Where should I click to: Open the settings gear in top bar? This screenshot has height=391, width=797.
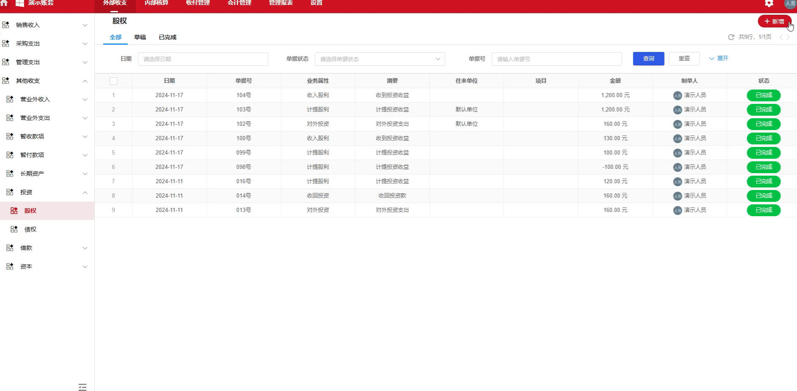click(769, 3)
